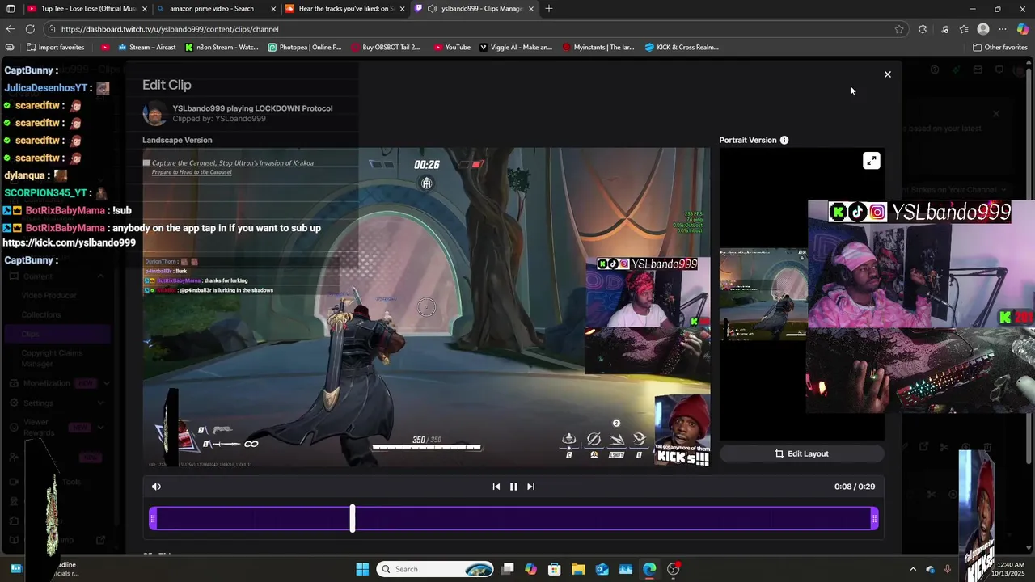Open the KICK & Cross Realm bookmark
This screenshot has width=1035, height=582.
point(682,47)
